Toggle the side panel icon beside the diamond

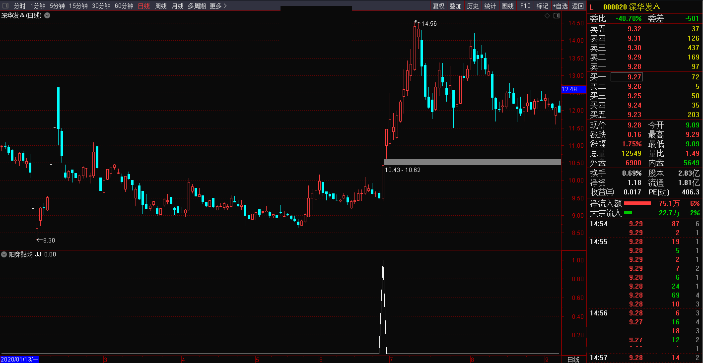pos(557,15)
